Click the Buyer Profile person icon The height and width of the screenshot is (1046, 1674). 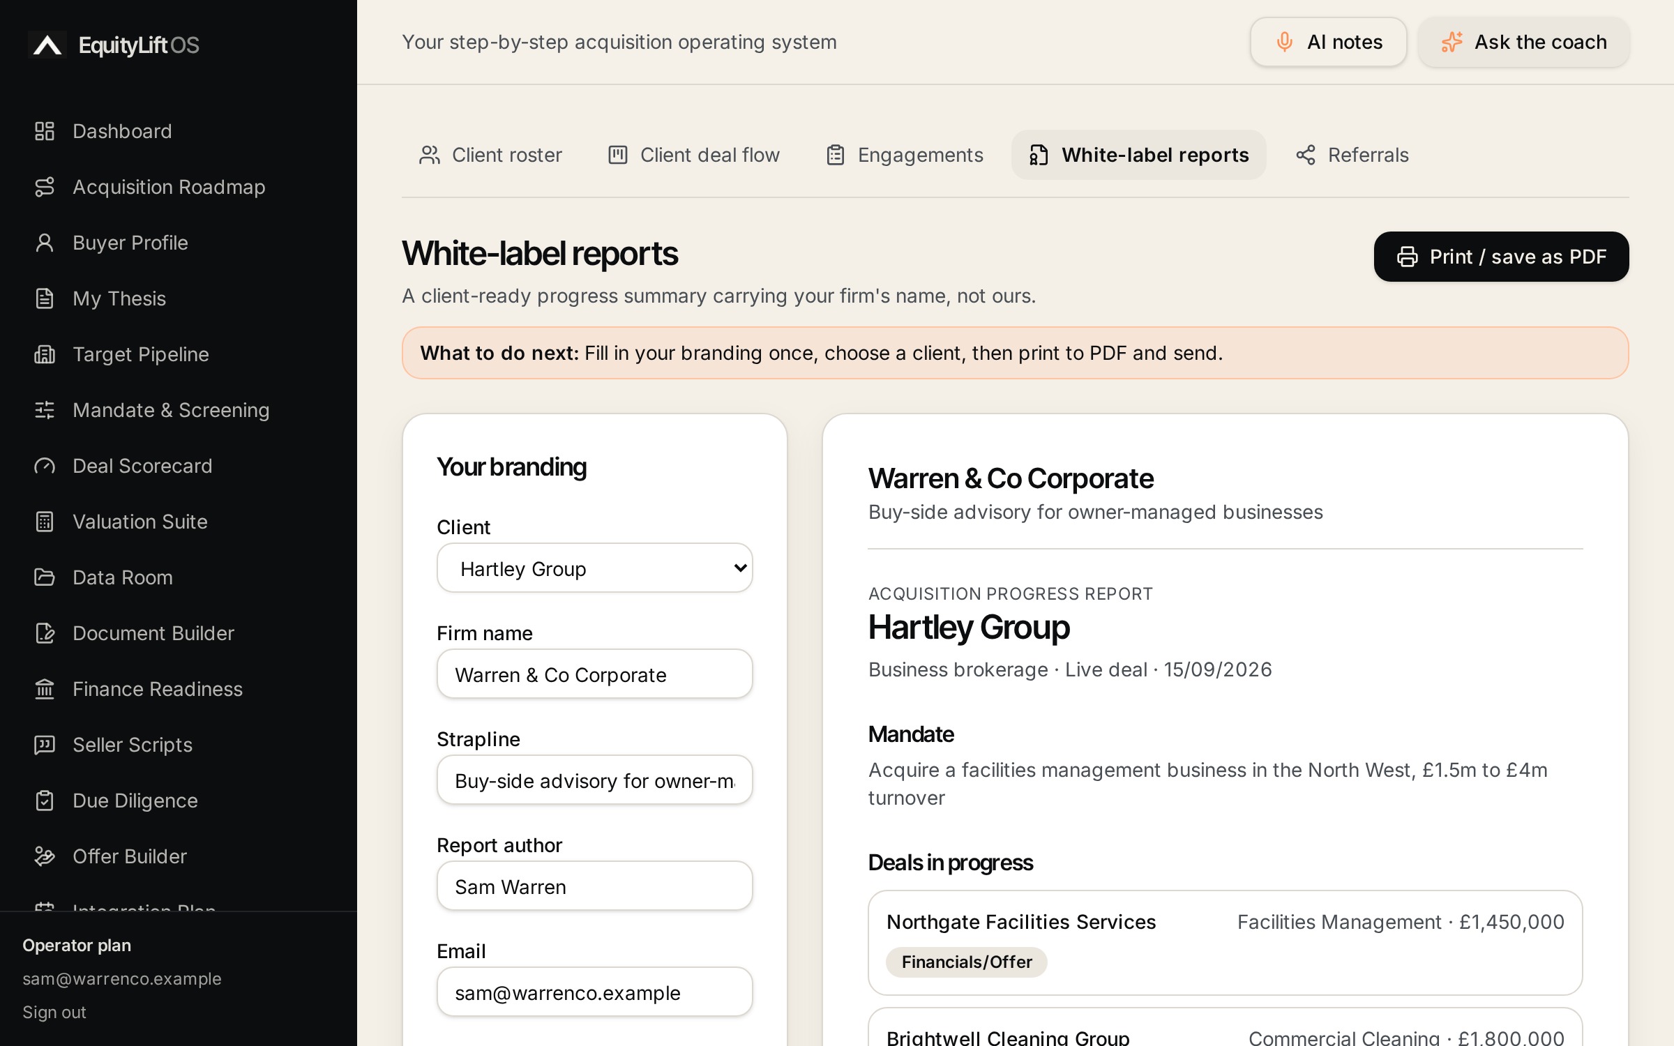(x=45, y=243)
